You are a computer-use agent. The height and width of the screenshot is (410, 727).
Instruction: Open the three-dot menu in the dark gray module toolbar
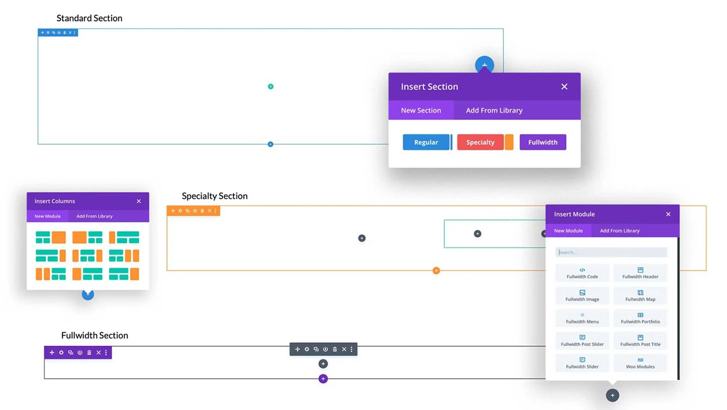(x=351, y=349)
